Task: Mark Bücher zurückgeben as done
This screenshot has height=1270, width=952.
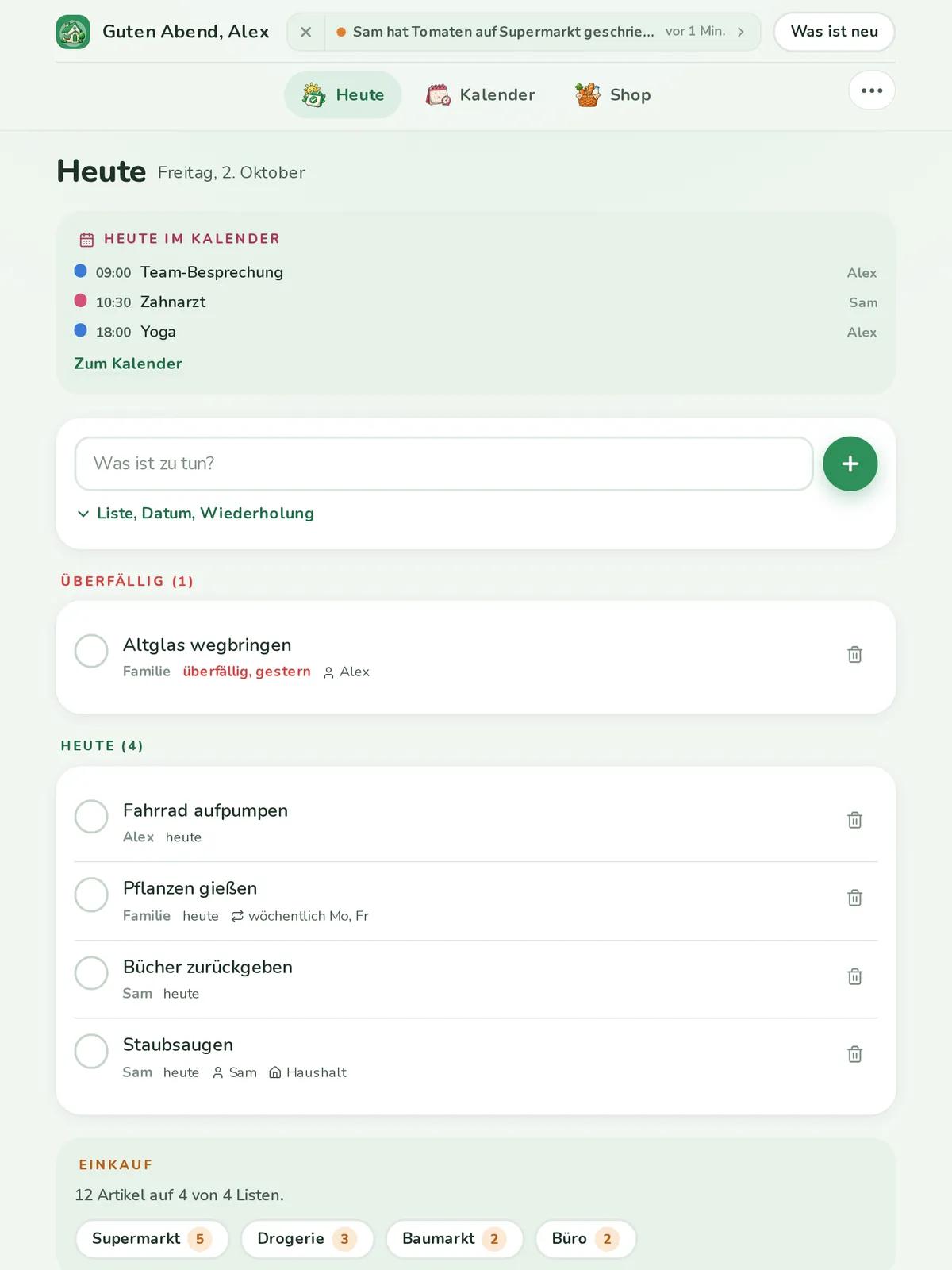Action: click(91, 973)
